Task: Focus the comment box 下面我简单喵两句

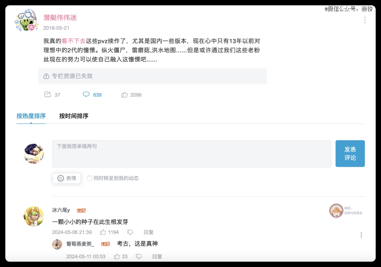Action: coord(192,153)
